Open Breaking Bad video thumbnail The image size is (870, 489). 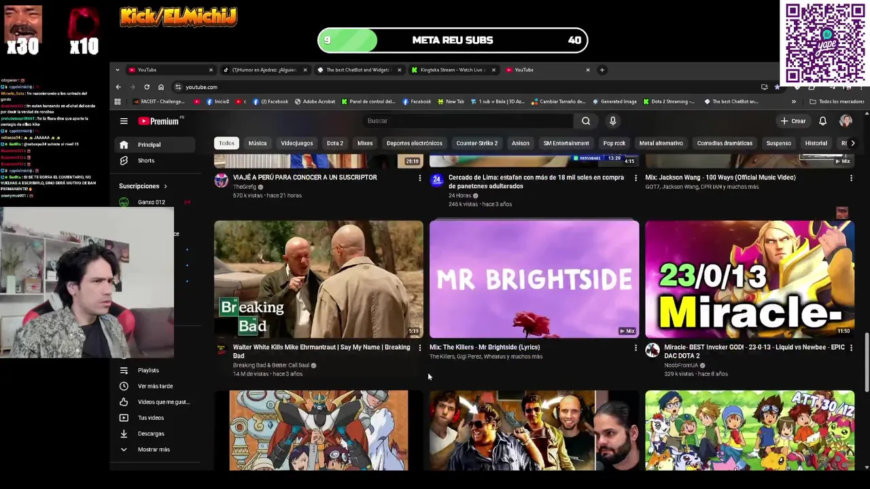[319, 279]
